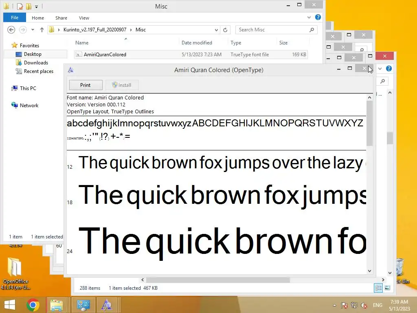417x313 pixels.
Task: Click the volume tray icon
Action: [x=364, y=305]
